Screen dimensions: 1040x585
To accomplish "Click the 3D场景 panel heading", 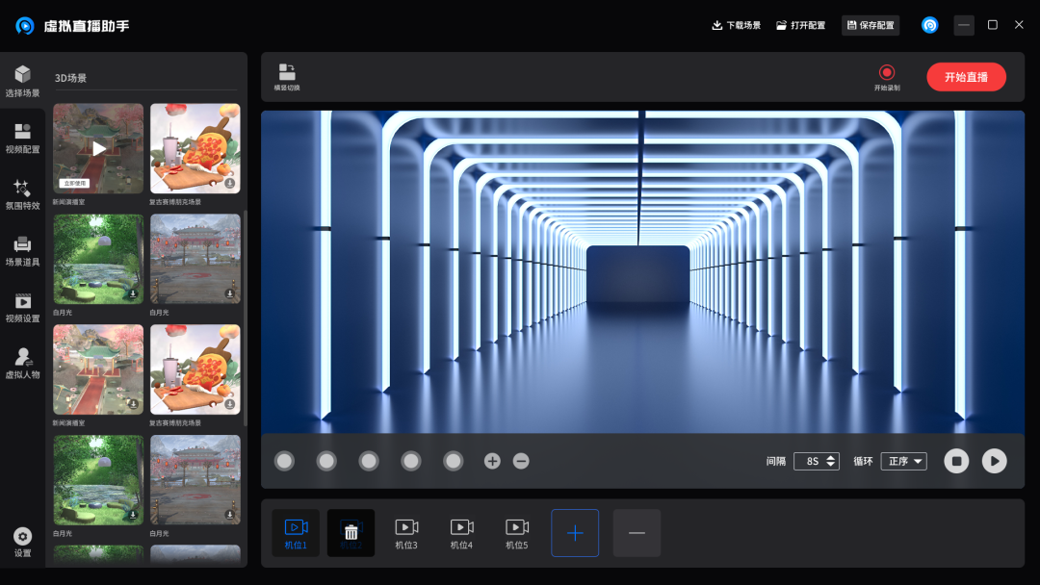I will [70, 78].
